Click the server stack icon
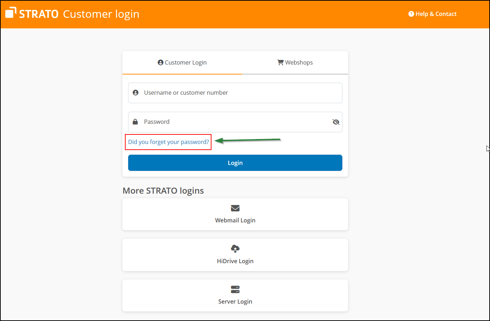 (x=235, y=289)
